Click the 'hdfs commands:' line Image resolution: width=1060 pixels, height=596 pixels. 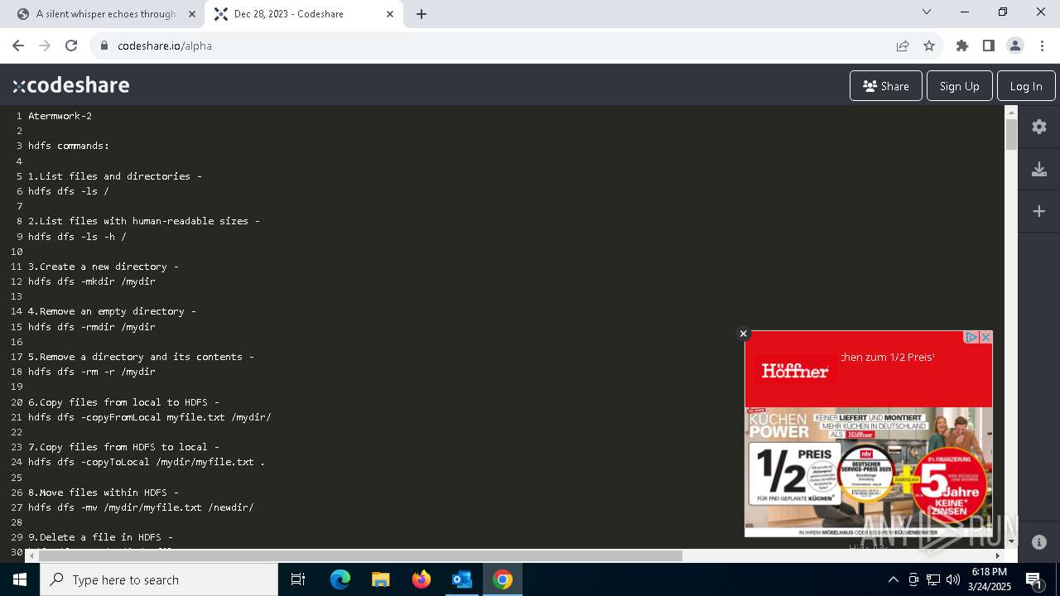coord(69,146)
